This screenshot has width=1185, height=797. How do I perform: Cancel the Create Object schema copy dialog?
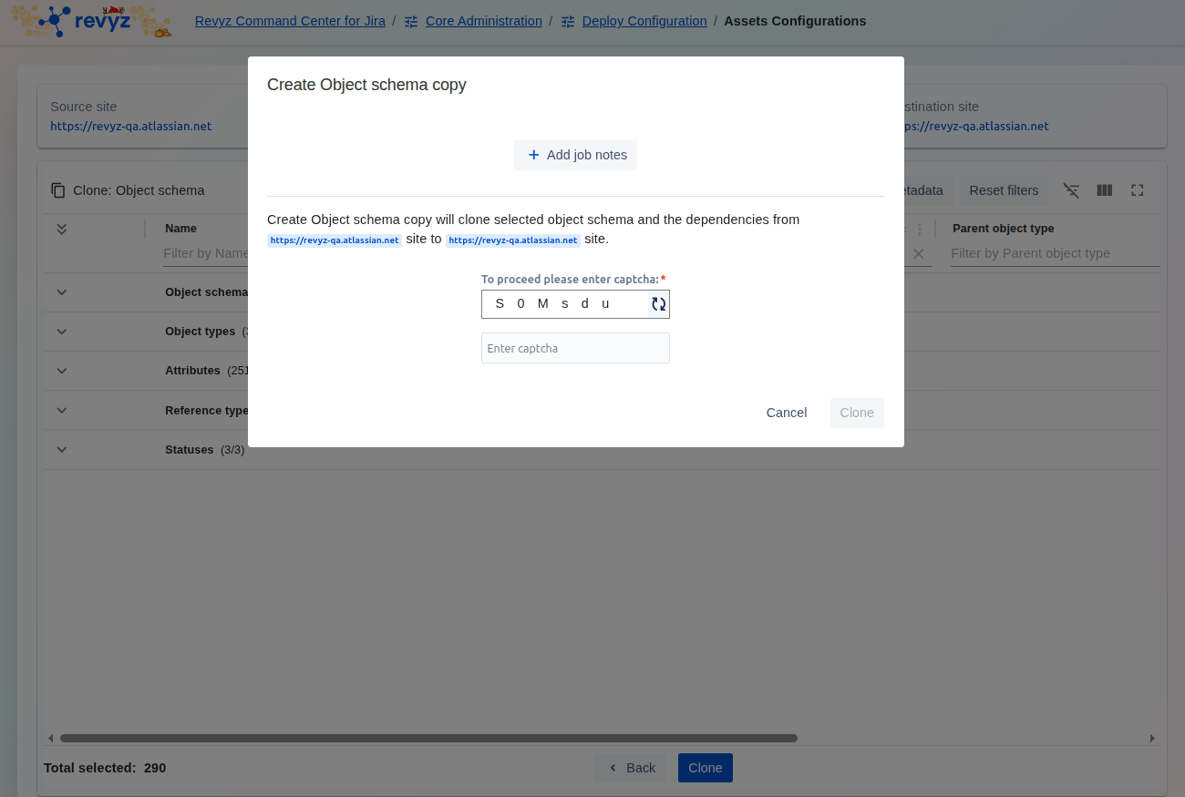(x=786, y=413)
